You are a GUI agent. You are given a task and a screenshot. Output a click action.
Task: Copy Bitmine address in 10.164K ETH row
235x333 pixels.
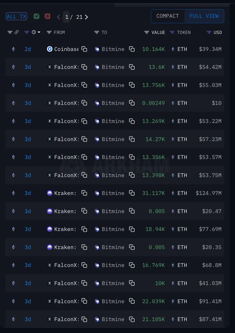[x=132, y=49]
